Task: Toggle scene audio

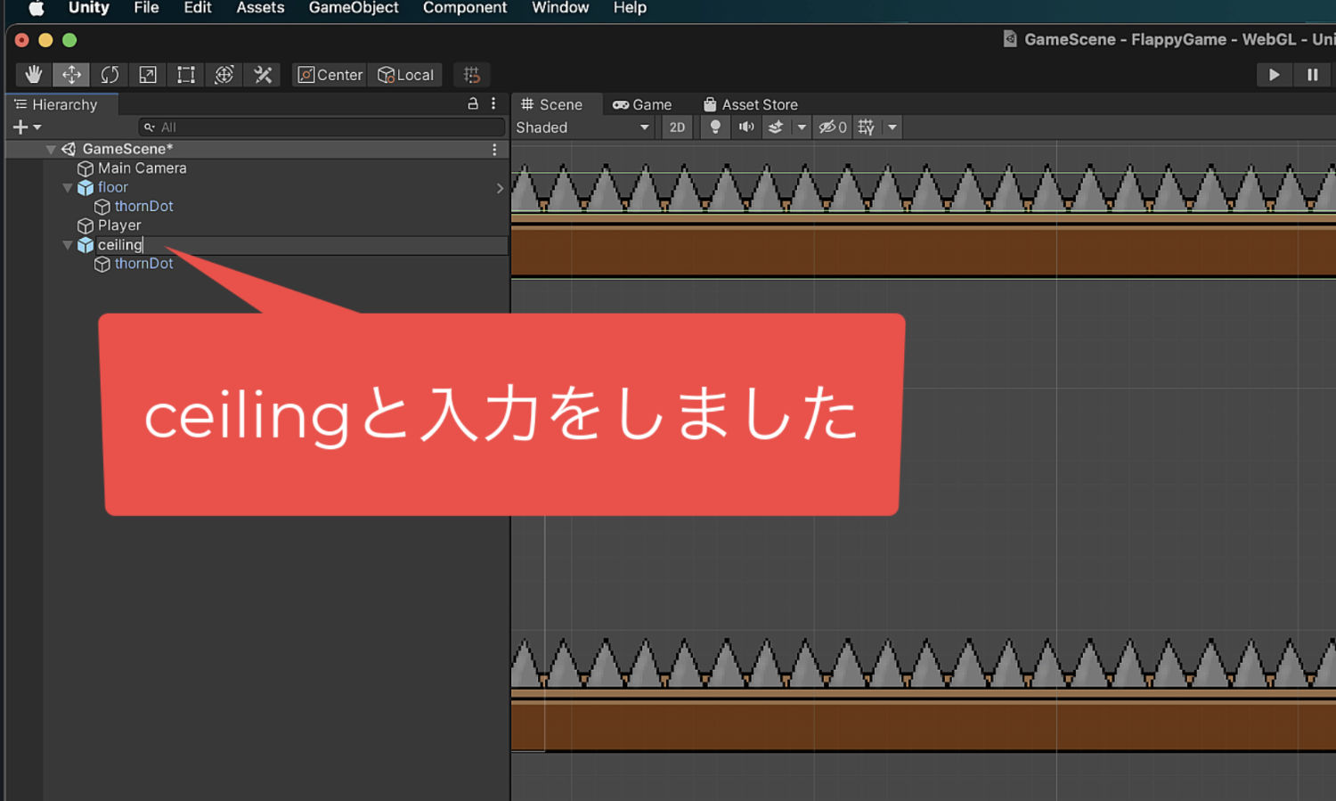Action: [x=746, y=127]
